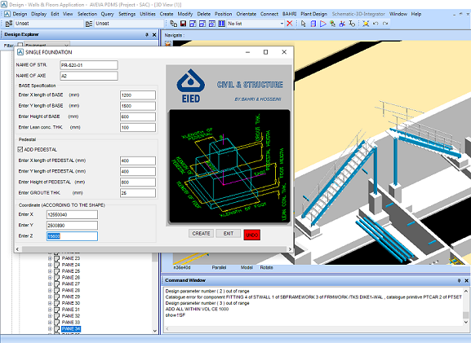Click Rotate in the 3D view status bar
The image size is (471, 343).
[266, 267]
